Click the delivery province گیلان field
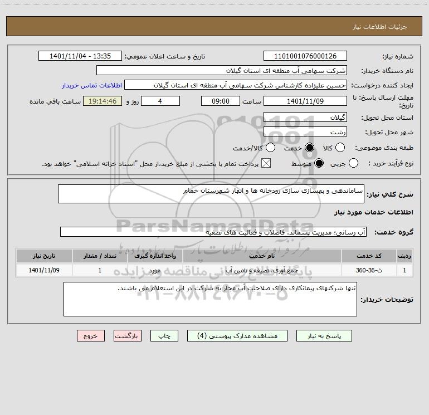 pyautogui.click(x=305, y=117)
